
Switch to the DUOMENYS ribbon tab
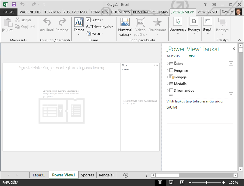(121, 12)
